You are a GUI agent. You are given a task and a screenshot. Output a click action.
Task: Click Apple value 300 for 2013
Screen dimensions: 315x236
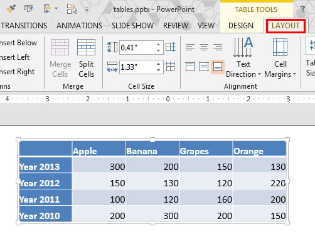point(117,167)
